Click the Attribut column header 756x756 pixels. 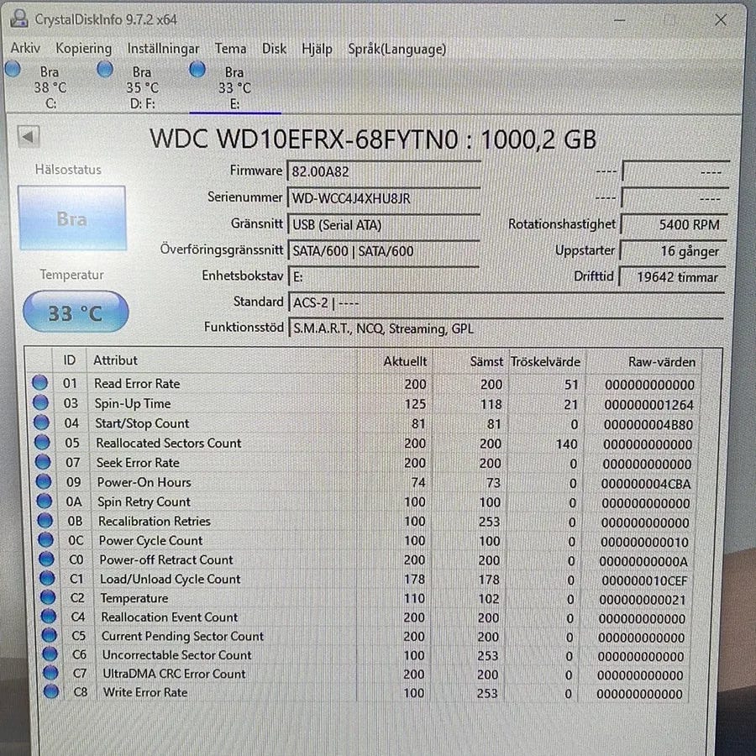[222, 360]
